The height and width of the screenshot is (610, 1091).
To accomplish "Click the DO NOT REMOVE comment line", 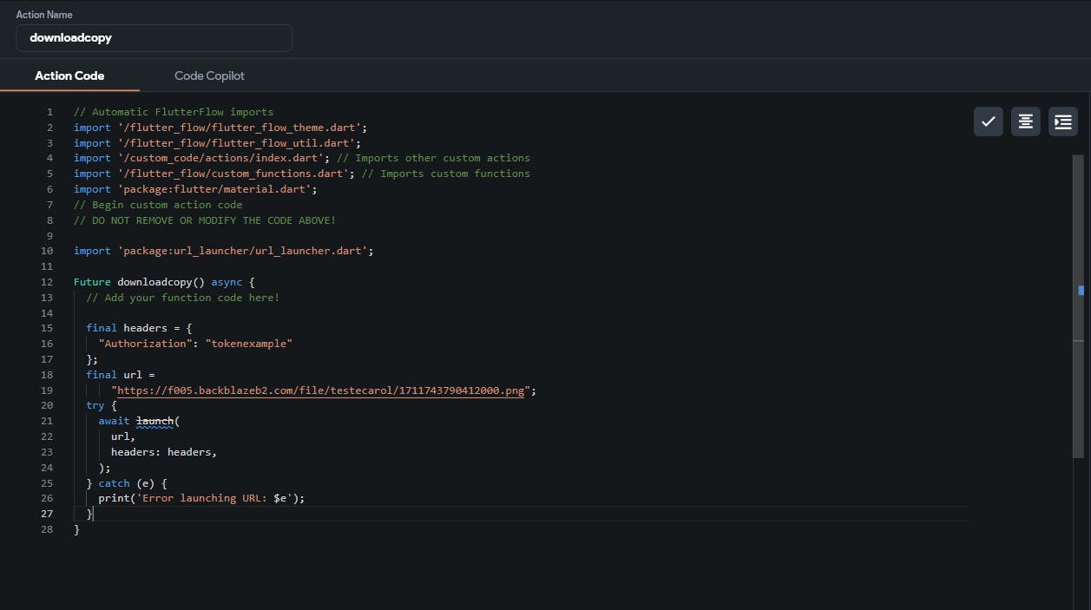I will [204, 220].
